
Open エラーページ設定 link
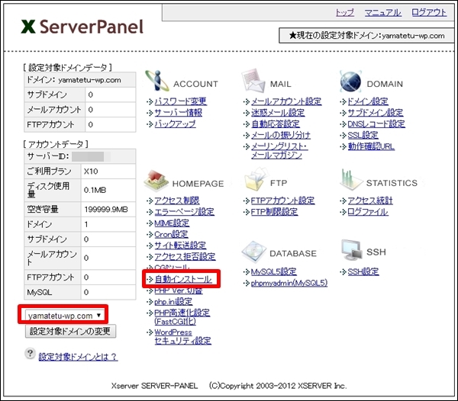click(184, 212)
